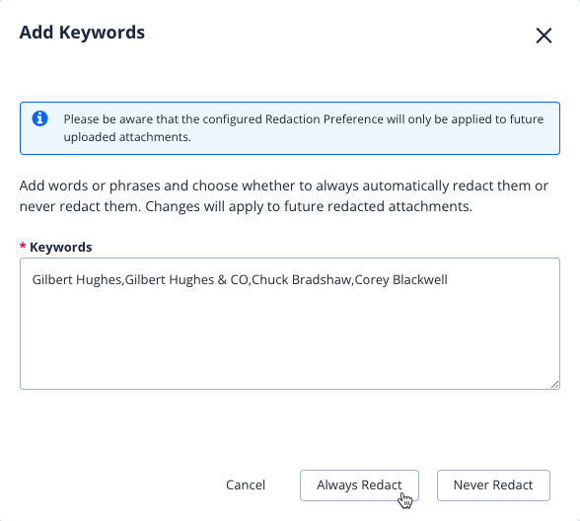The image size is (580, 521).
Task: Click the Keywords field label
Action: (x=61, y=247)
